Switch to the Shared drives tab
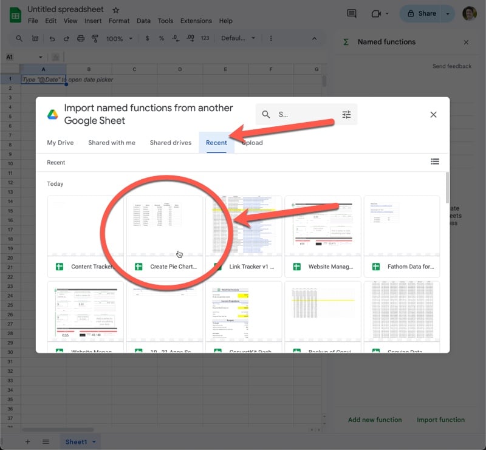The width and height of the screenshot is (486, 450). [x=171, y=143]
